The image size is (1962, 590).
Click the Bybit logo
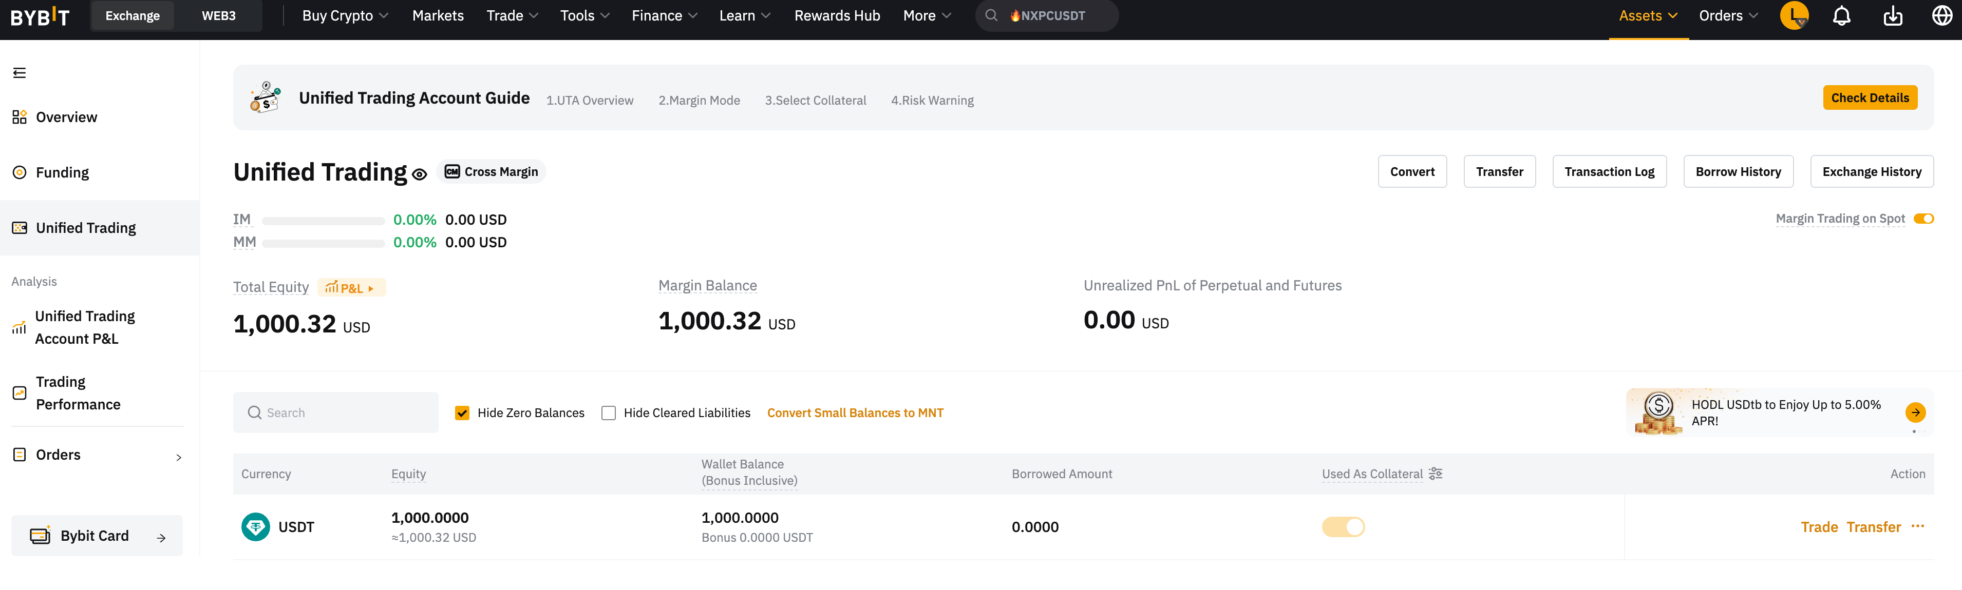pos(41,16)
